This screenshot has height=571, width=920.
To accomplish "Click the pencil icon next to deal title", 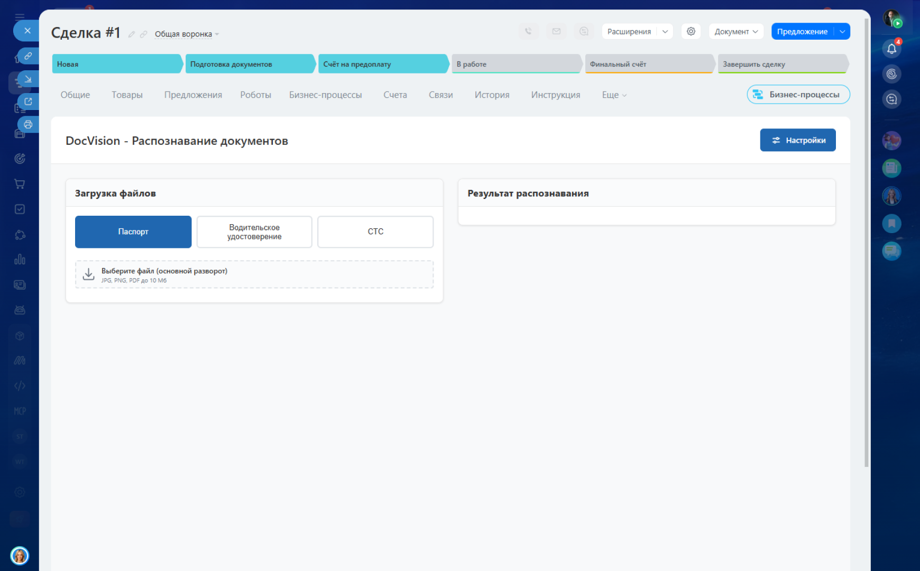I will (132, 34).
